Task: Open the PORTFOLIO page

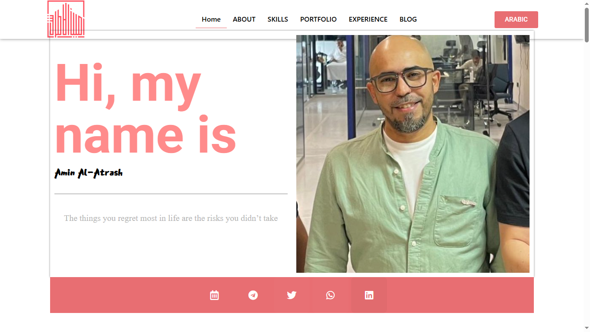Action: click(318, 19)
